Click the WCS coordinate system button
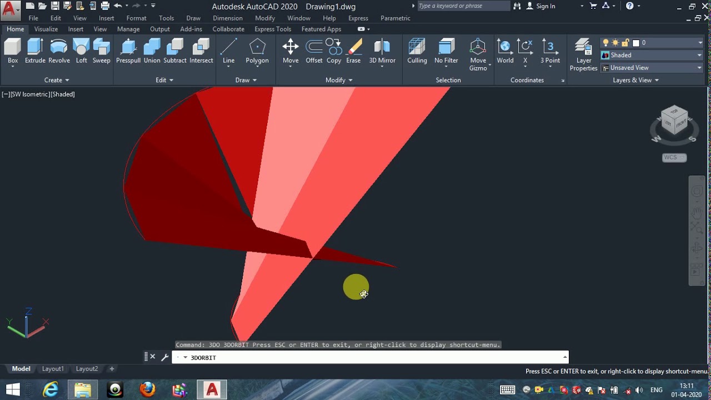Viewport: 711px width, 400px height. [x=674, y=157]
